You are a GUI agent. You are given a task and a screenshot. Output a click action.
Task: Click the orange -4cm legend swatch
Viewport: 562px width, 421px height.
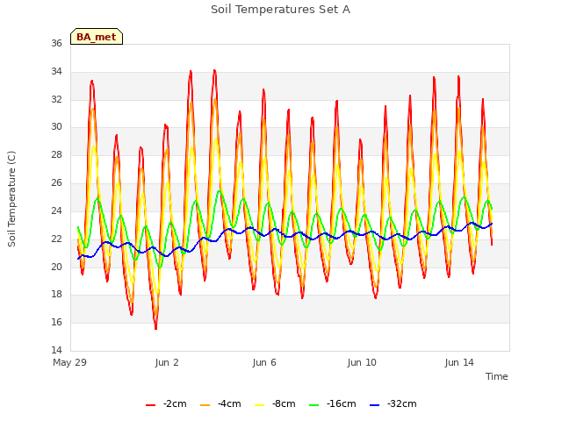[x=205, y=405]
